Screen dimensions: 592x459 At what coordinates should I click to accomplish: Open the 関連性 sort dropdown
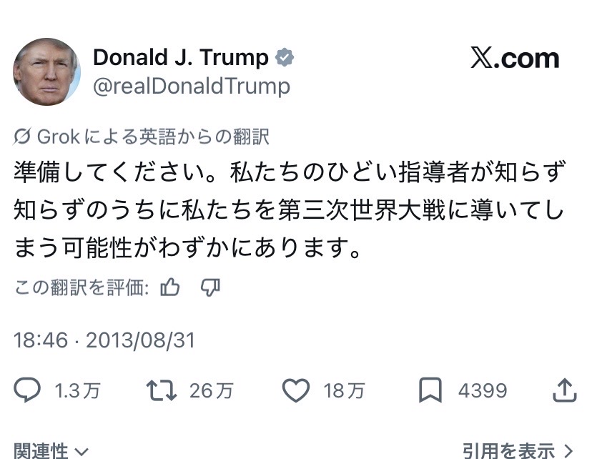tap(51, 451)
